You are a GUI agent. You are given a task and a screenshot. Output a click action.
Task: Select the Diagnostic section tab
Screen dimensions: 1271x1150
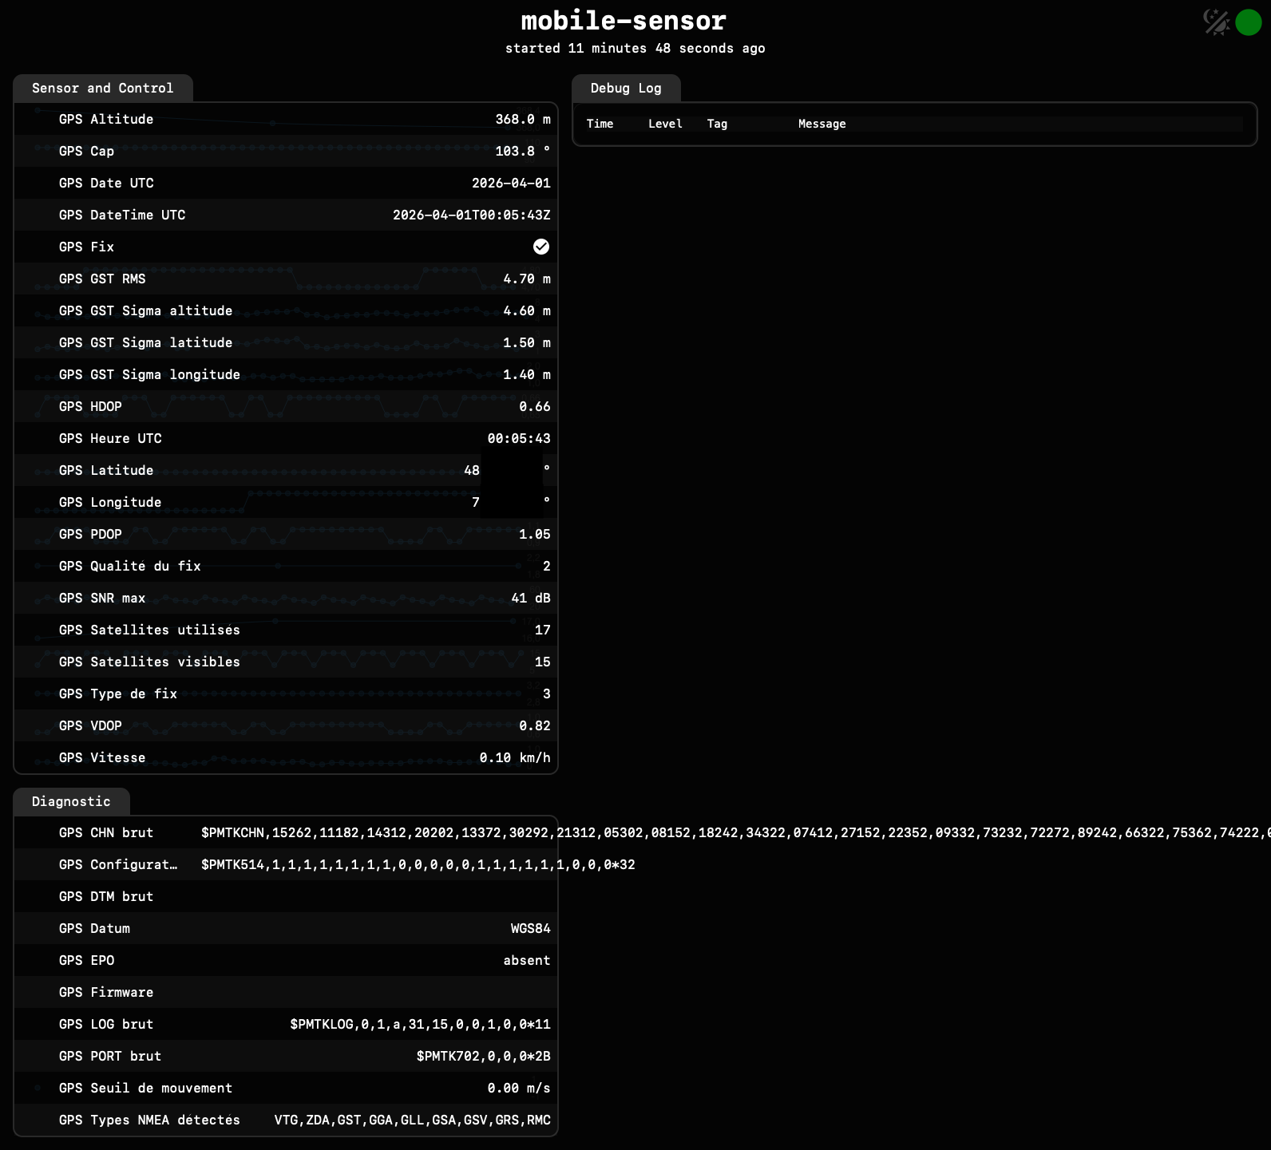(71, 802)
